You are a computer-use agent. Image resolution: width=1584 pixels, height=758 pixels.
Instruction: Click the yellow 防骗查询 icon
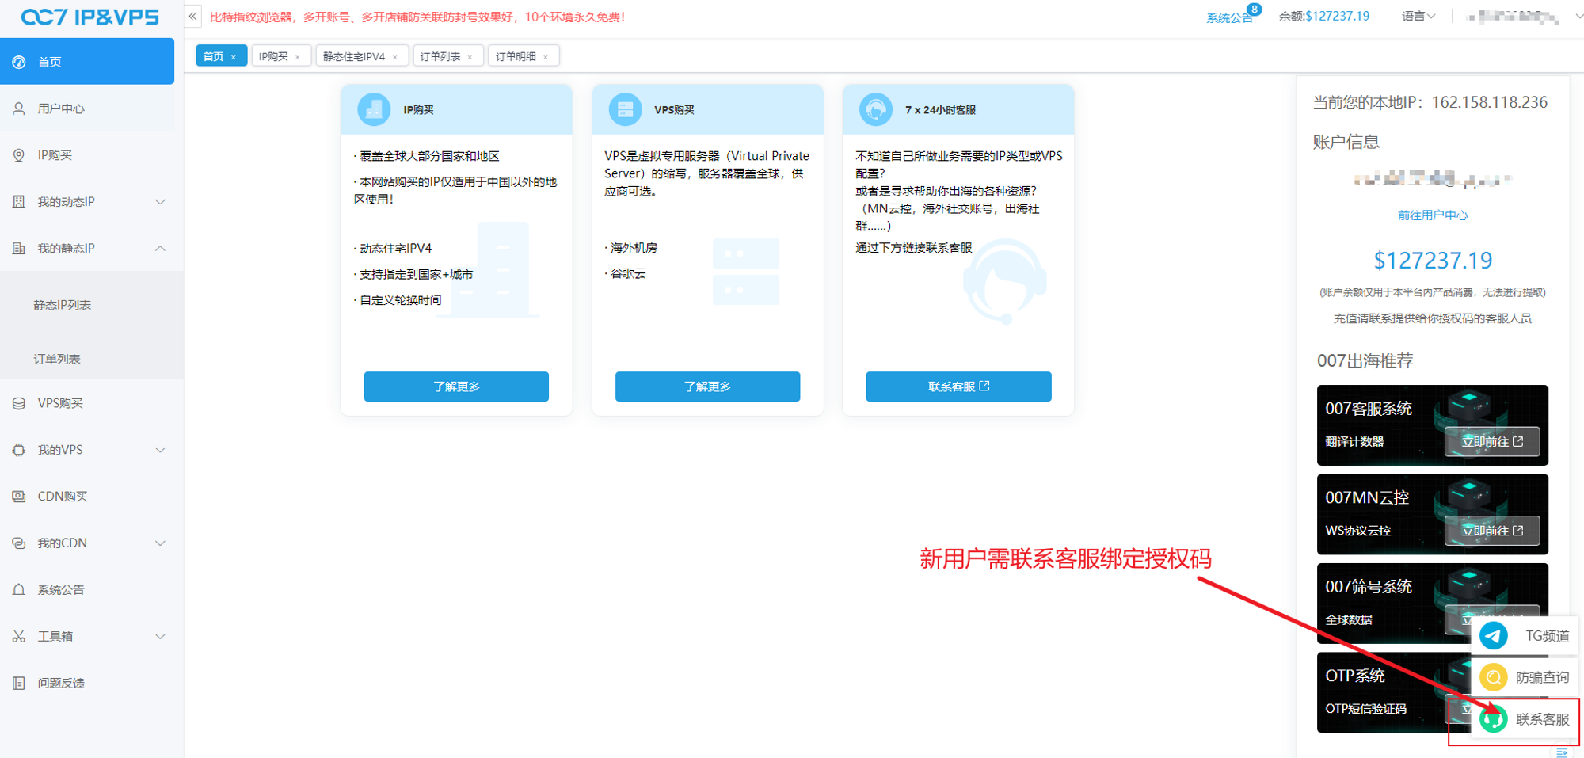click(x=1492, y=677)
